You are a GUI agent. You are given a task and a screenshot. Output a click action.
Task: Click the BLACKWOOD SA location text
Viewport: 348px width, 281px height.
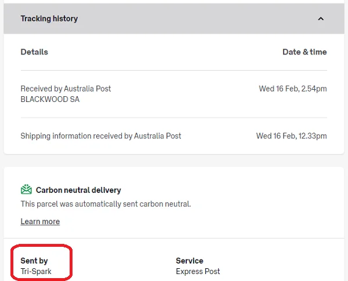click(50, 99)
